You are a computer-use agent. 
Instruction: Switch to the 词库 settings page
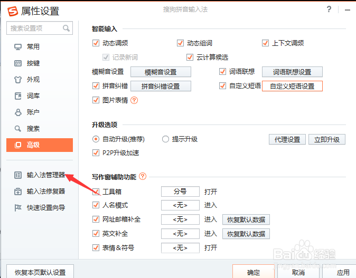40,96
